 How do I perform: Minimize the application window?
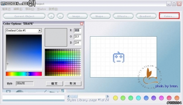pyautogui.click(x=168, y=4)
